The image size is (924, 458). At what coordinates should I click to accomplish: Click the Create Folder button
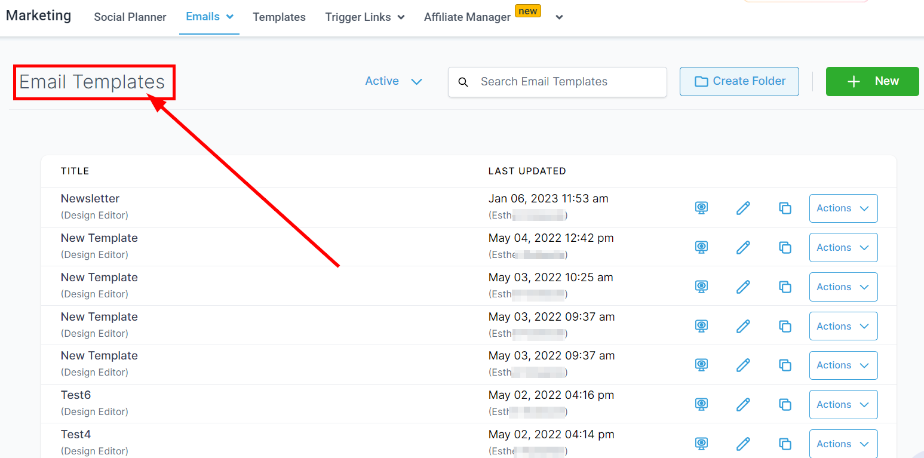pos(739,81)
